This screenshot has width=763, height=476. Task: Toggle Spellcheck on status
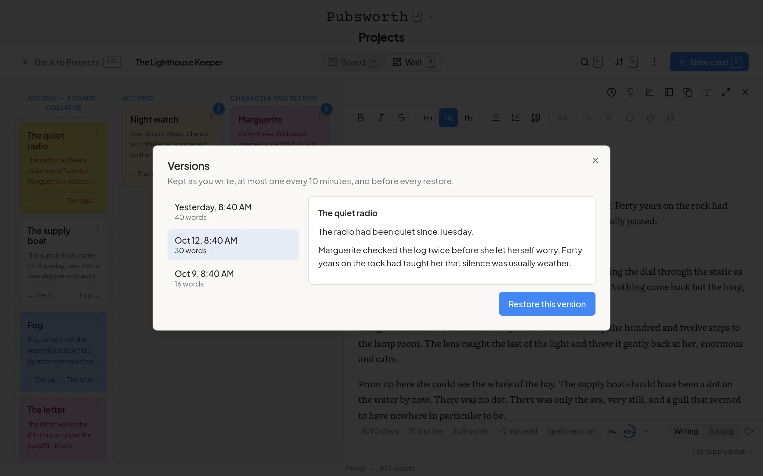click(571, 431)
